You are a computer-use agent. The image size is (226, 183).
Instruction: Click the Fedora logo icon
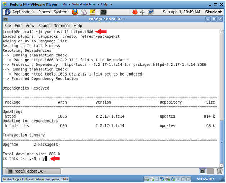[8, 12]
